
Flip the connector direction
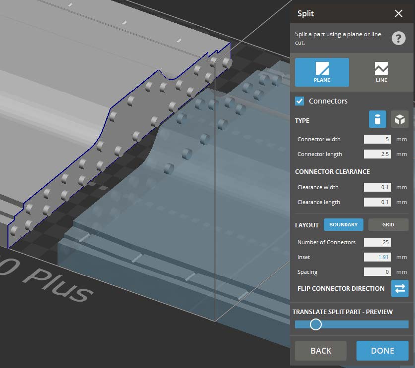[400, 289]
